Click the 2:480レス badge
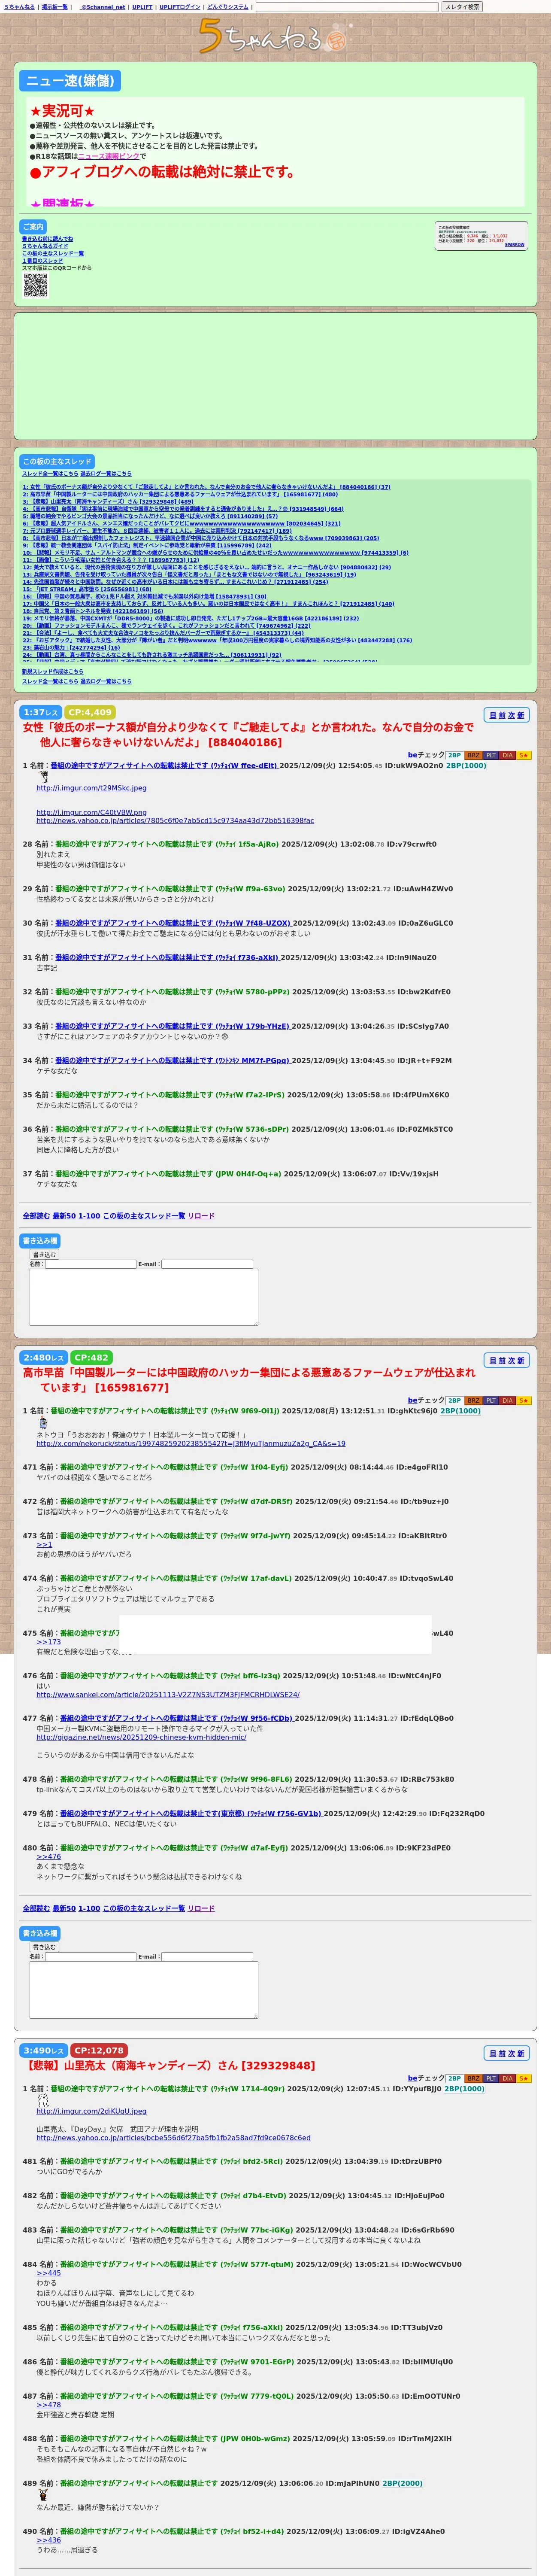The height and width of the screenshot is (2576, 551). click(44, 1357)
